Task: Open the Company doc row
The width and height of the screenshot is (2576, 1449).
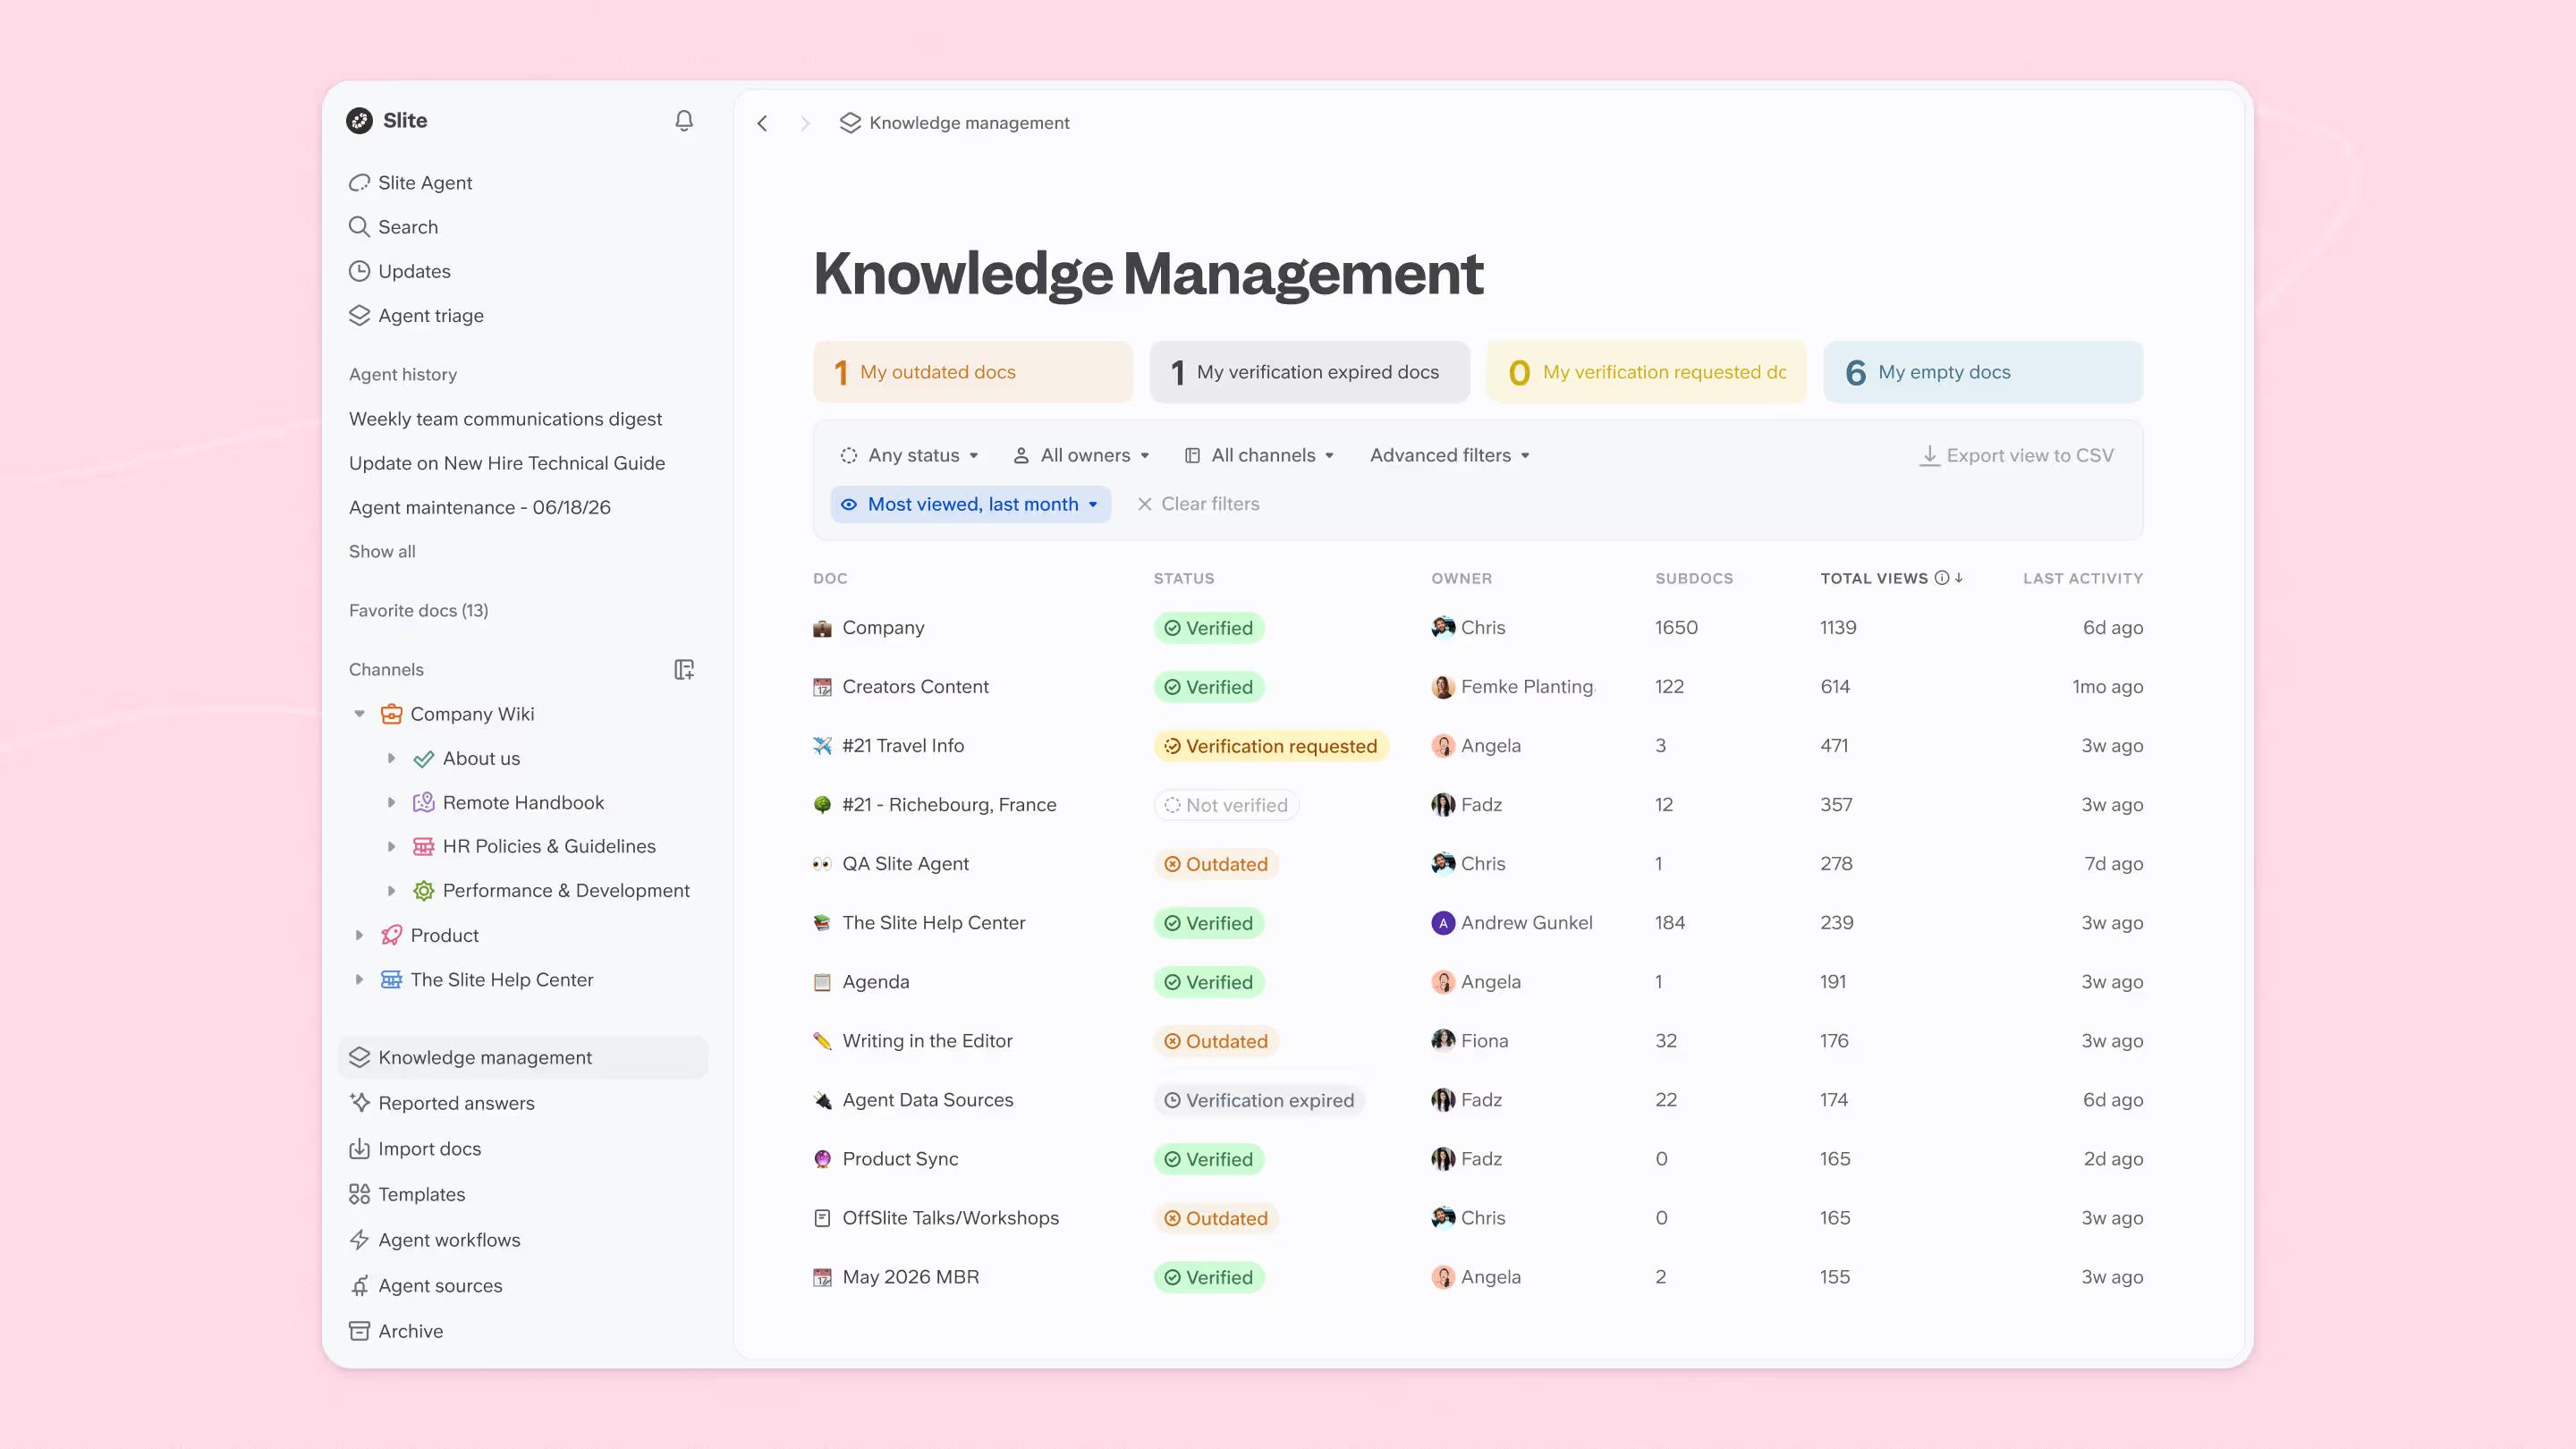Action: coord(1478,627)
